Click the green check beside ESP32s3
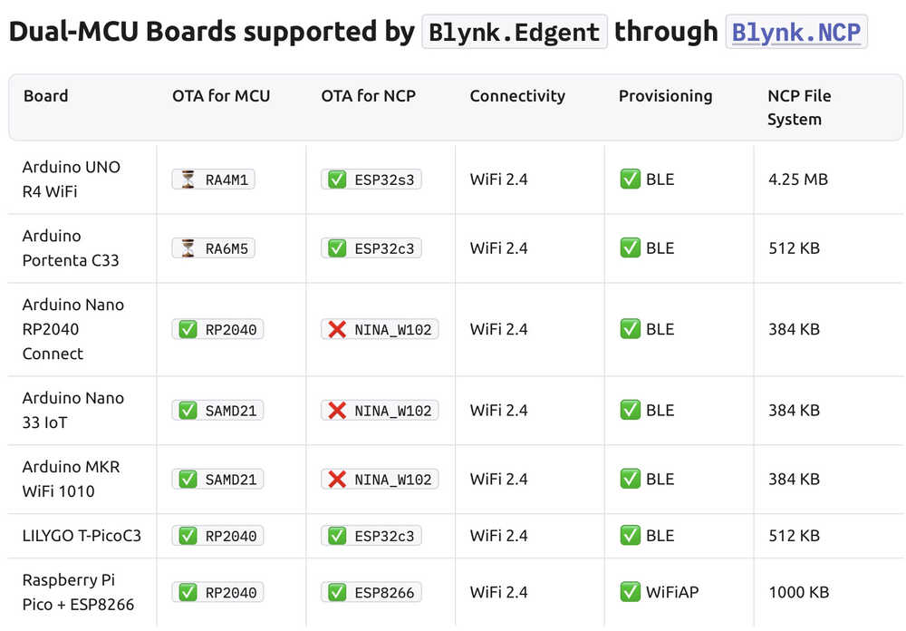The image size is (906, 631). tap(337, 180)
